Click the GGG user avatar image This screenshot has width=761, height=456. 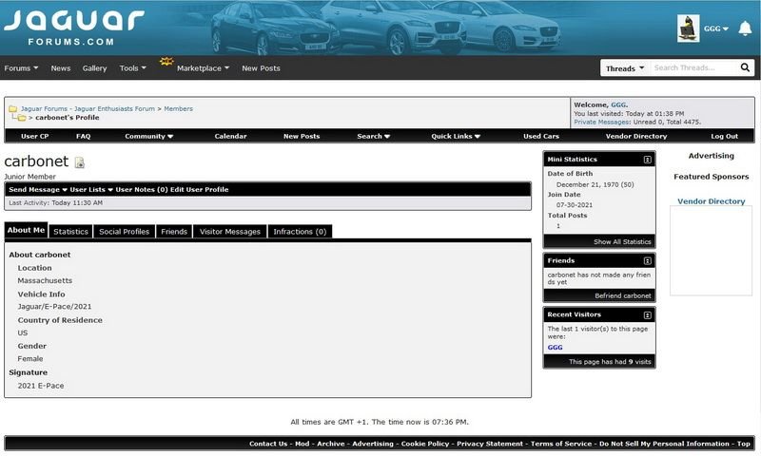(x=688, y=28)
